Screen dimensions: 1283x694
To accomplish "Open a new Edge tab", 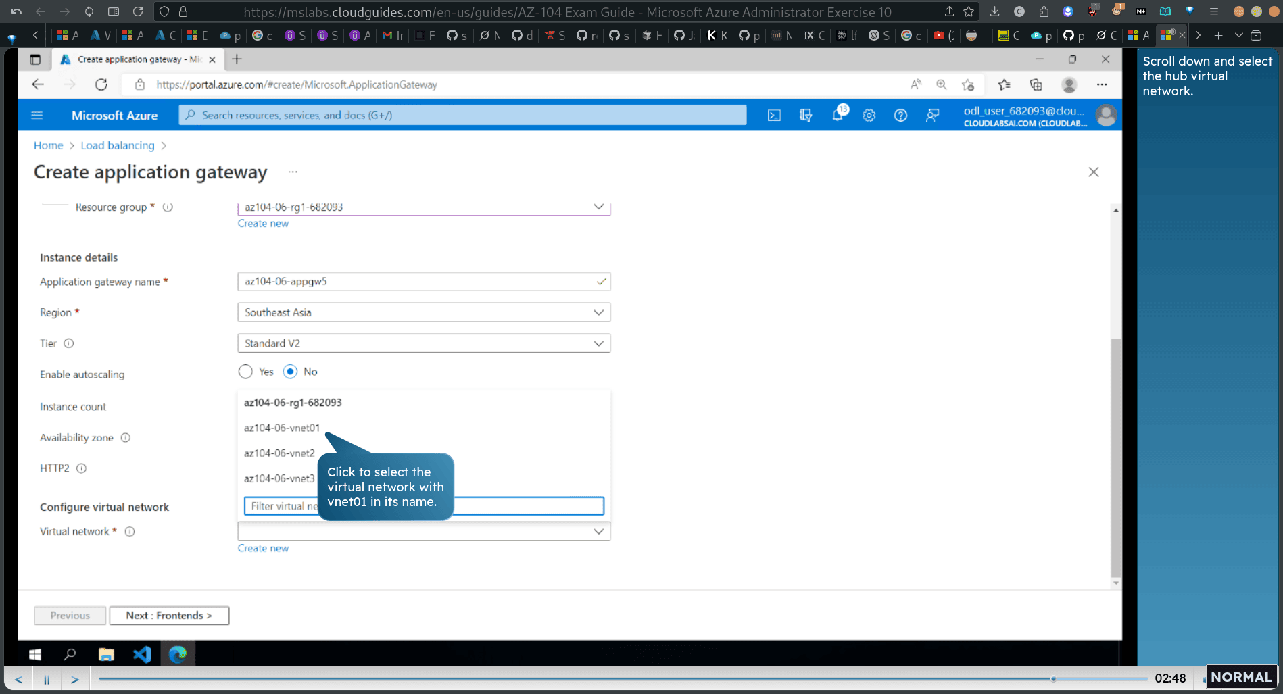I will point(237,59).
